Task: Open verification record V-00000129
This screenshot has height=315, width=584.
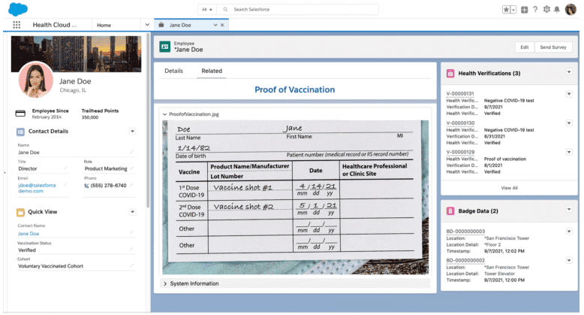Action: coord(460,152)
